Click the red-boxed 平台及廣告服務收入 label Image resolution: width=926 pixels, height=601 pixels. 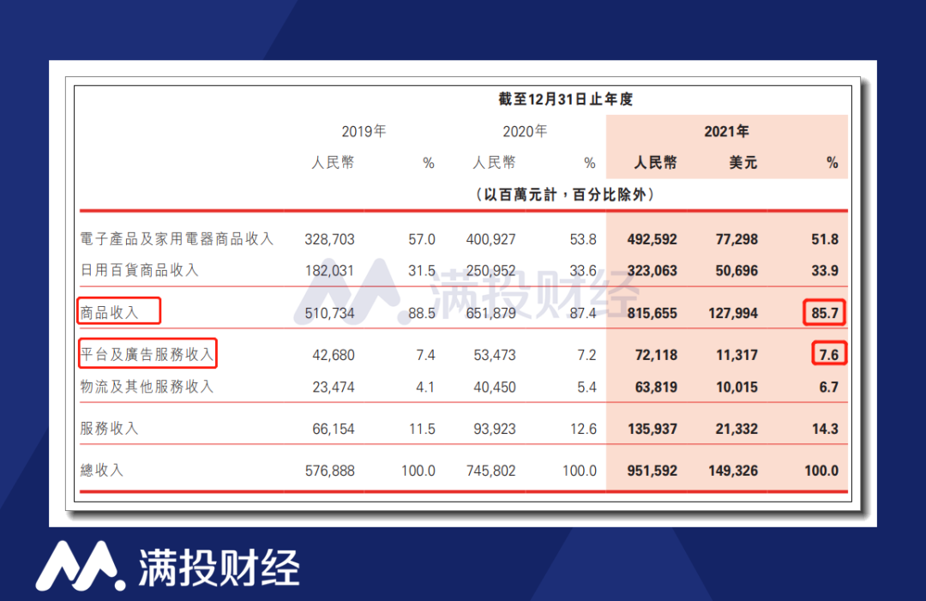coord(147,352)
